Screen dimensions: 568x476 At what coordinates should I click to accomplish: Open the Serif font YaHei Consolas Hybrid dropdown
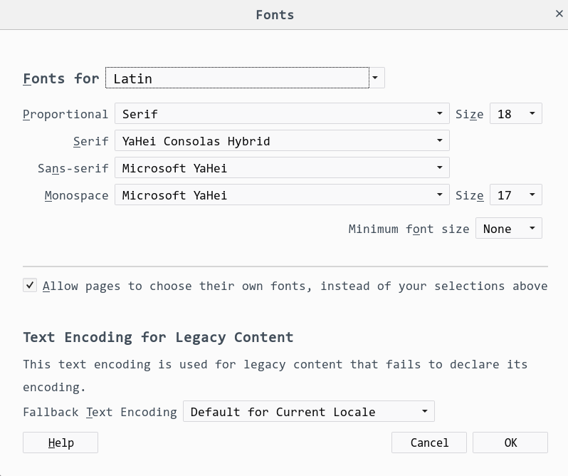282,140
